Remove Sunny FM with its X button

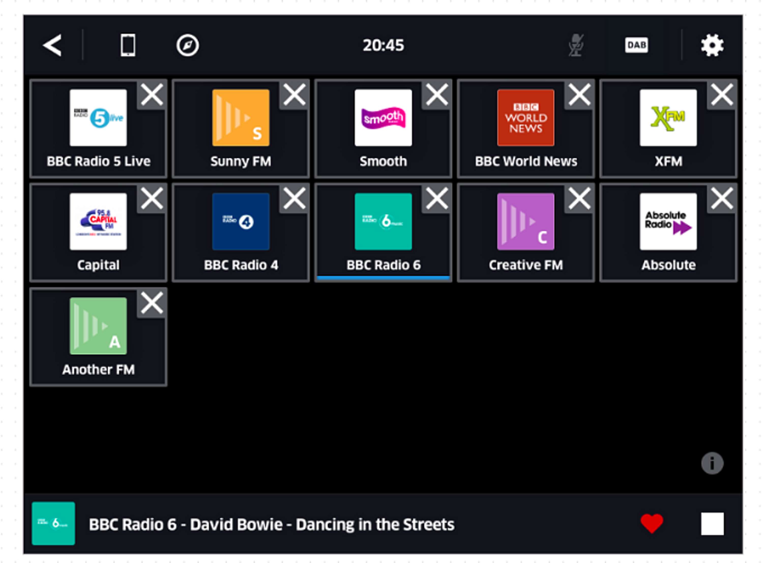point(295,95)
